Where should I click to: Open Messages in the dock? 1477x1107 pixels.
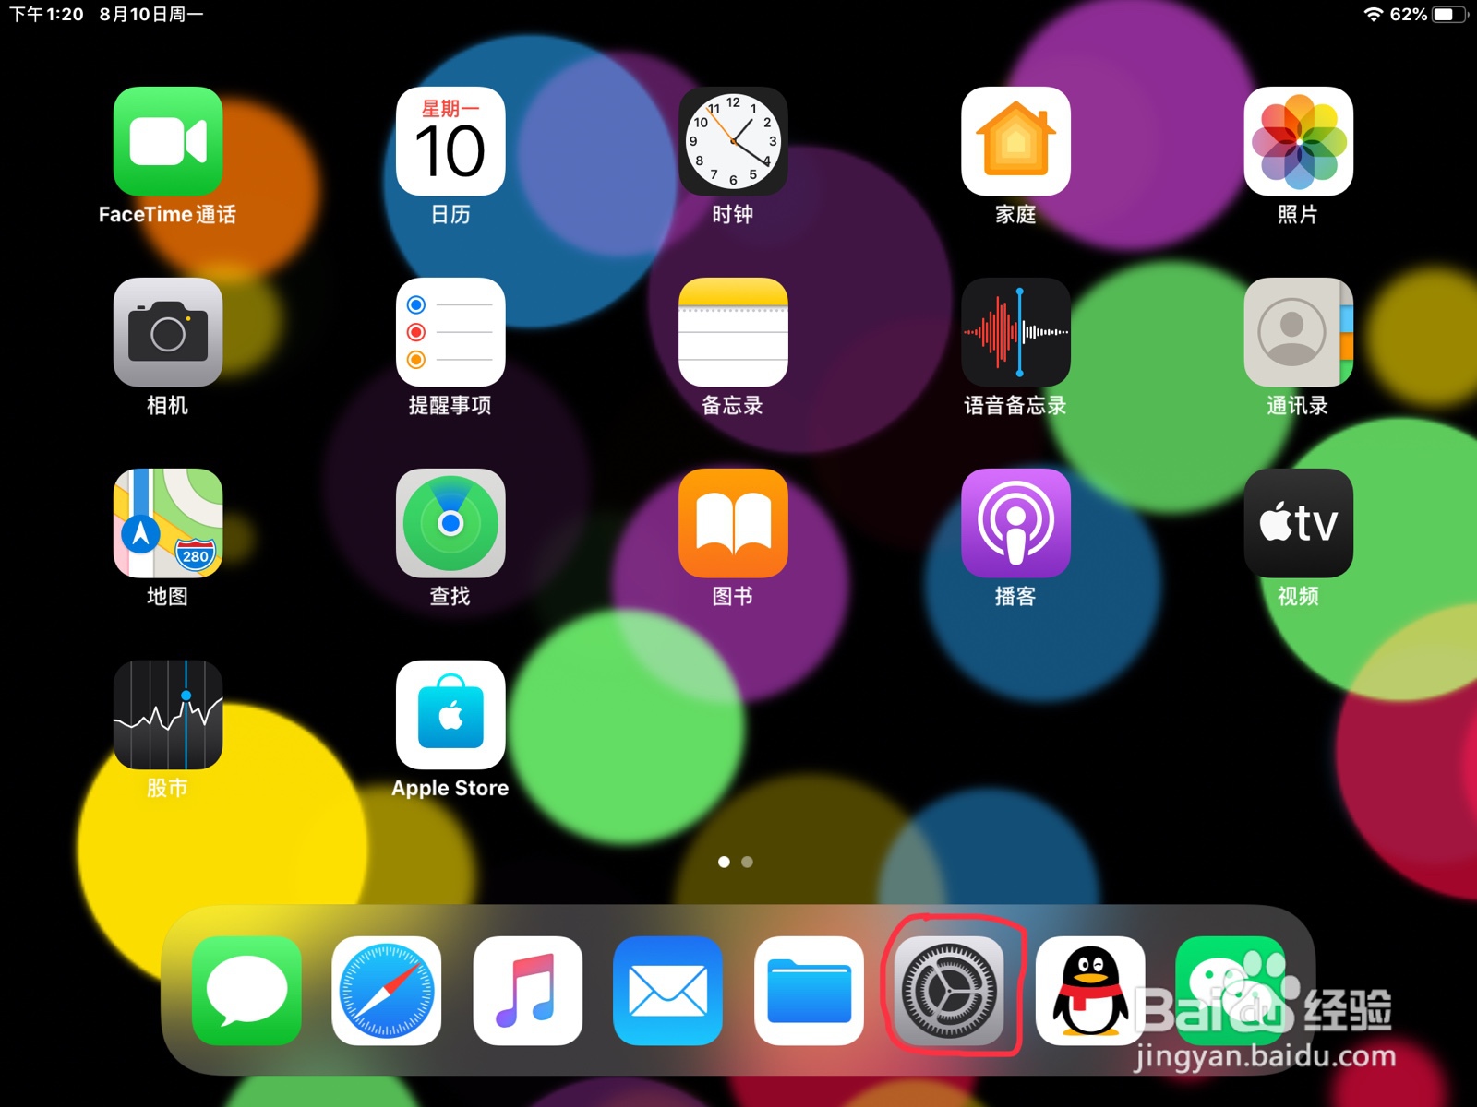pyautogui.click(x=246, y=991)
